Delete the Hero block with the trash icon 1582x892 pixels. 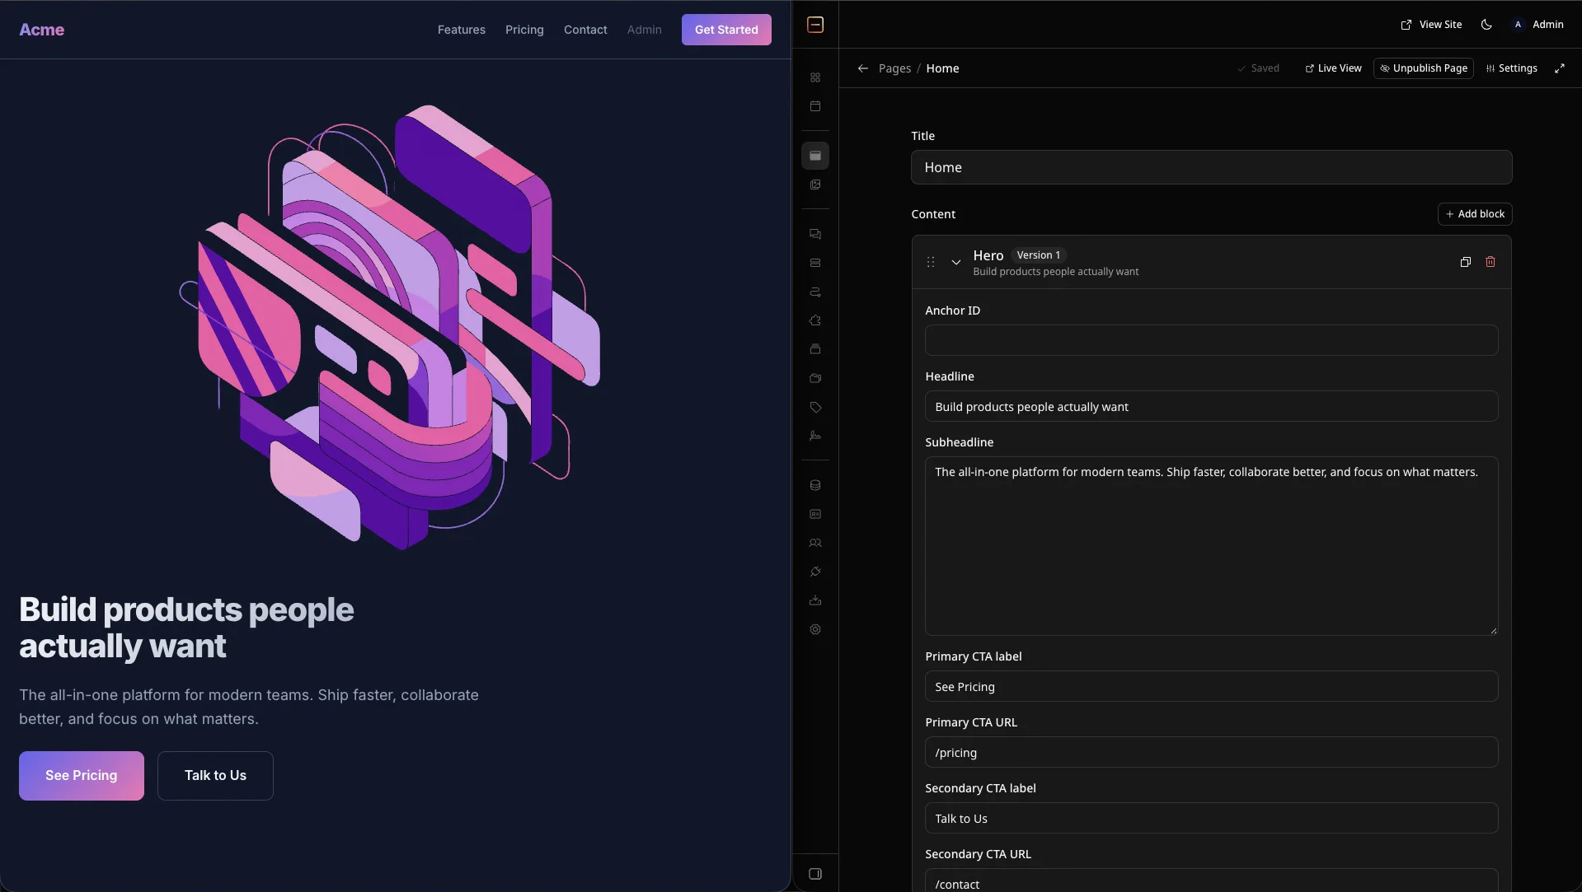click(x=1490, y=262)
